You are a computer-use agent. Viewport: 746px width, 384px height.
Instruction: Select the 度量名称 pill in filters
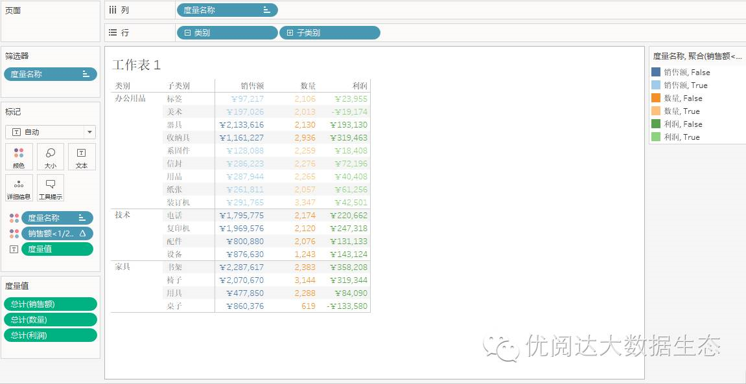[x=51, y=74]
